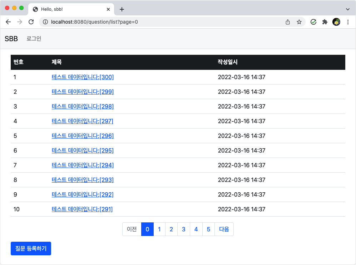Reload the question list page

tap(31, 22)
